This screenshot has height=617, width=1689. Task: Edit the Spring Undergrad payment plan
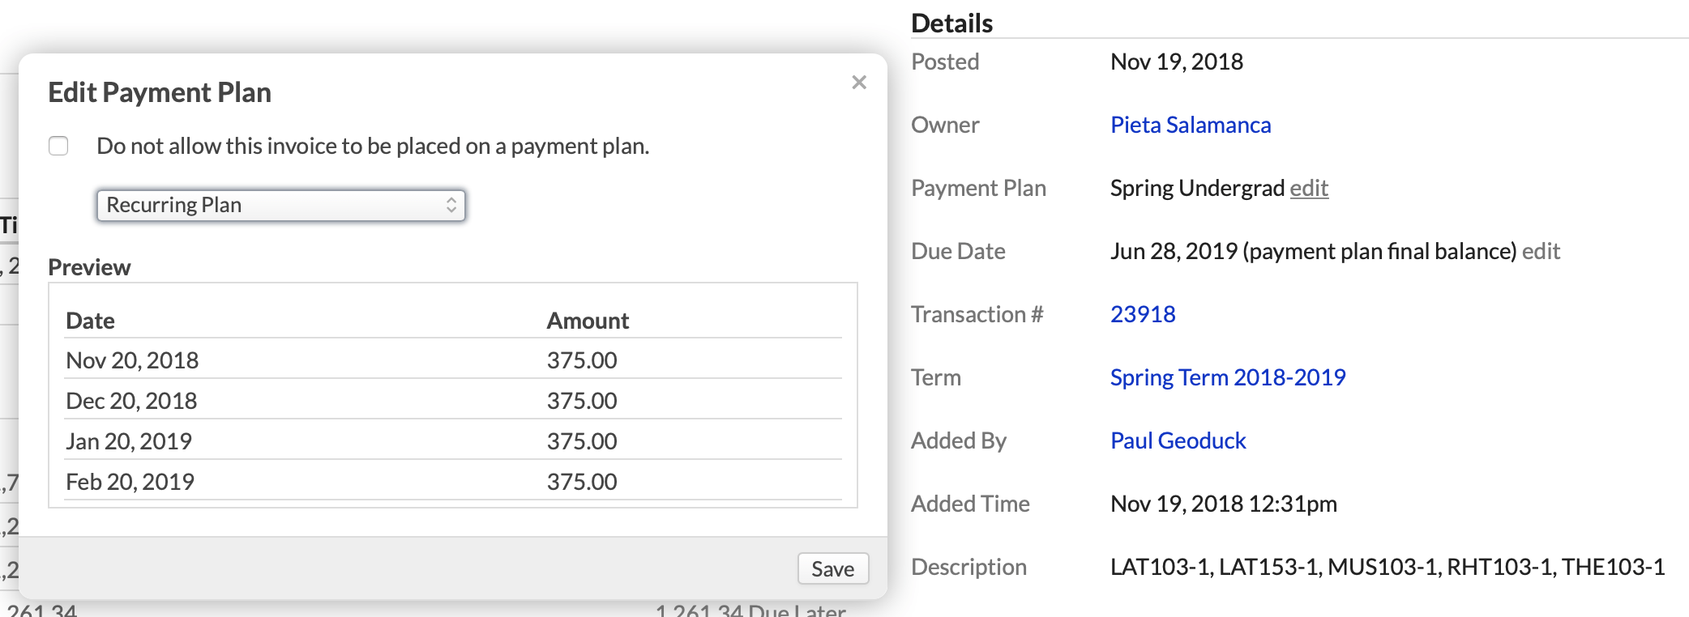click(1309, 188)
